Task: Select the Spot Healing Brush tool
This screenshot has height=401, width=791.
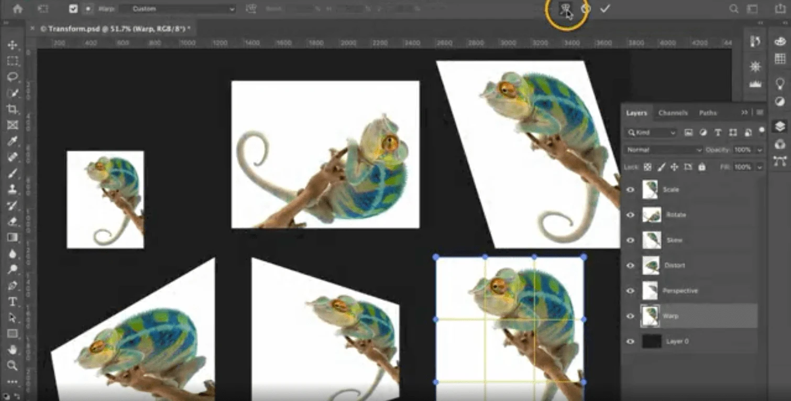Action: pos(13,157)
